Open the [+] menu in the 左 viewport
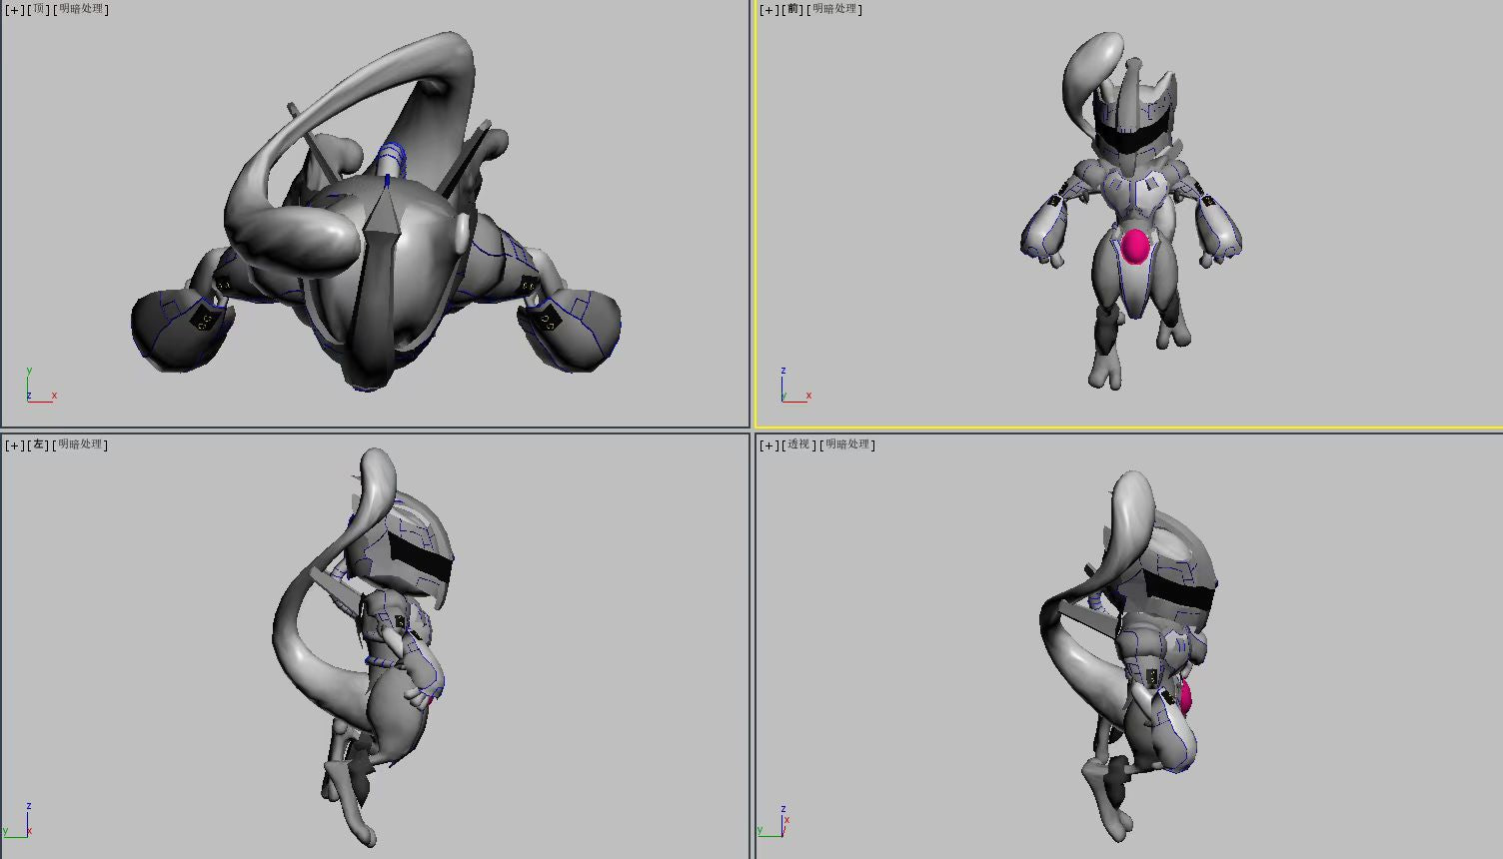The image size is (1503, 859). [15, 444]
